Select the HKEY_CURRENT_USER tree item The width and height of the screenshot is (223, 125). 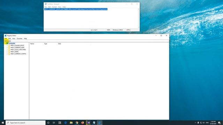(17, 48)
